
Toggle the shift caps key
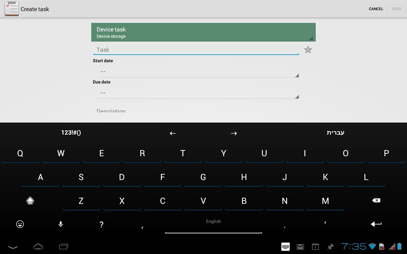coord(30,201)
